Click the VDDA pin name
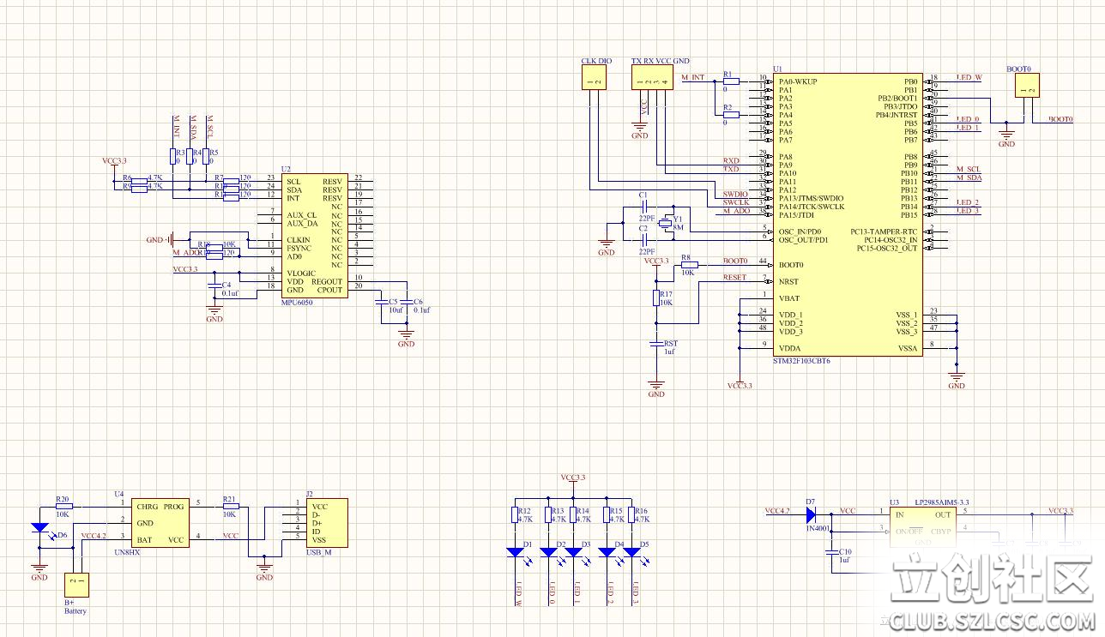The height and width of the screenshot is (637, 1105). pos(789,348)
